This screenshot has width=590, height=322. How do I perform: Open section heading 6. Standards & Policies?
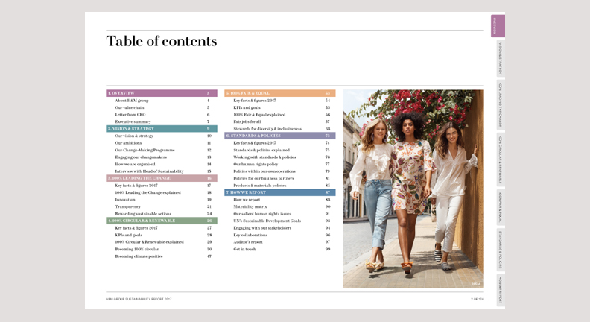coord(279,136)
